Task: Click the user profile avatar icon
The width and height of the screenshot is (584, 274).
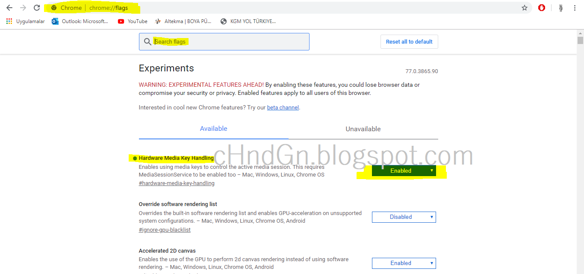Action: click(x=560, y=7)
